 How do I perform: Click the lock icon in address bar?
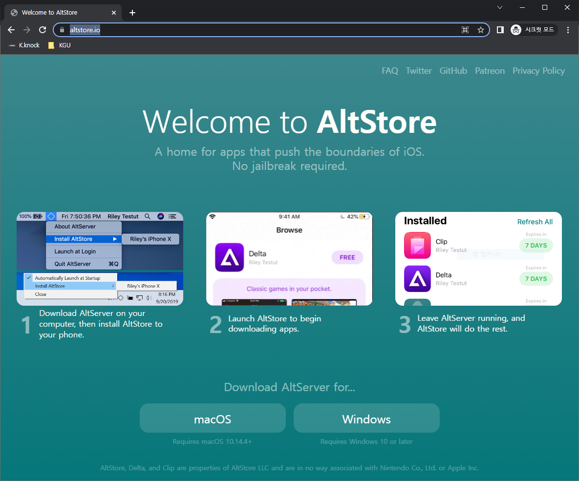click(x=62, y=30)
